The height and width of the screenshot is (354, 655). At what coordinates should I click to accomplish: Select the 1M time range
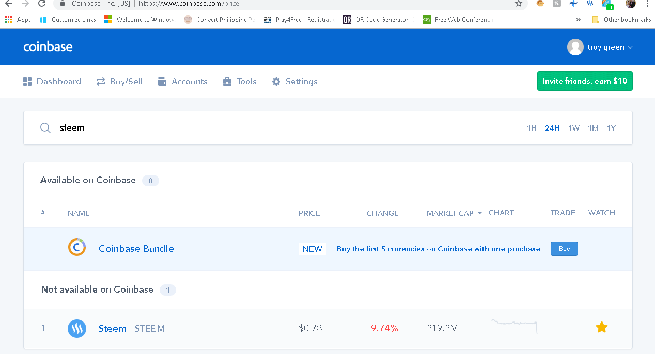(x=593, y=128)
